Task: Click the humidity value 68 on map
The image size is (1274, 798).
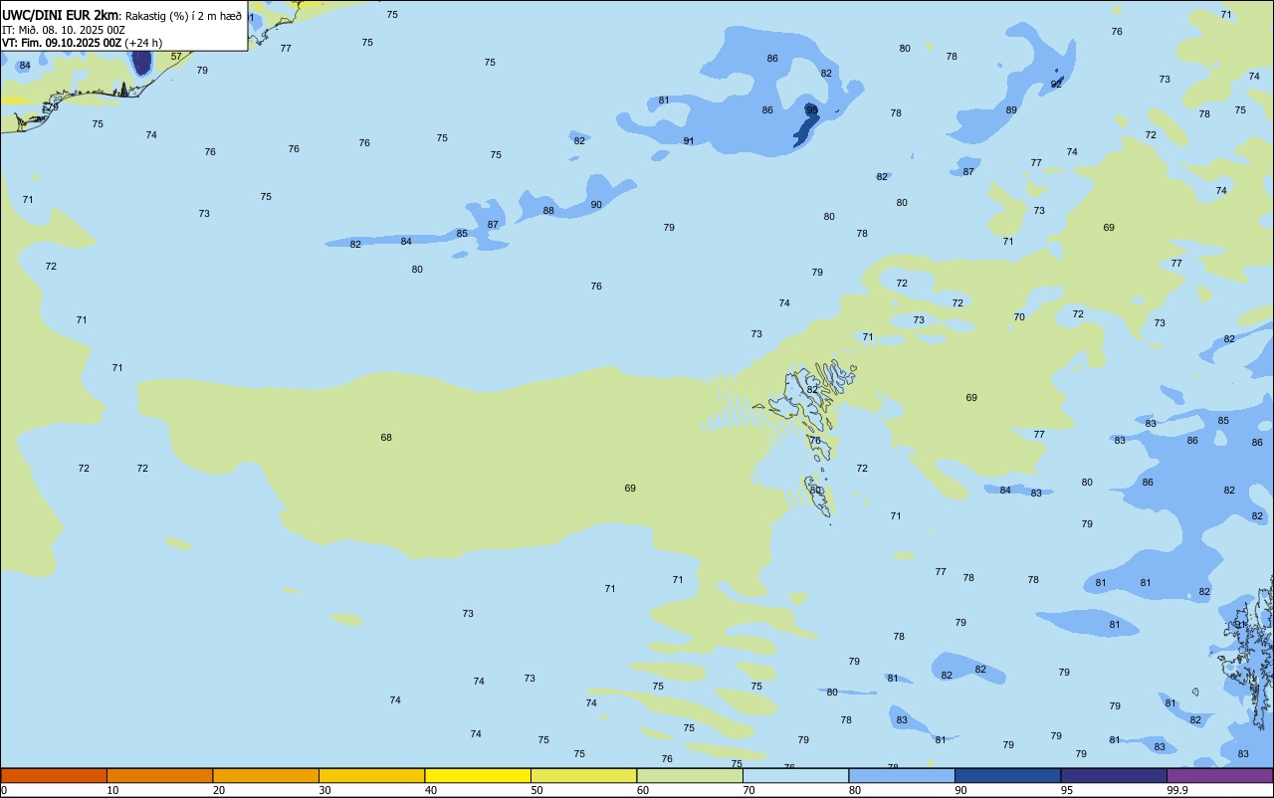Action: tap(386, 438)
